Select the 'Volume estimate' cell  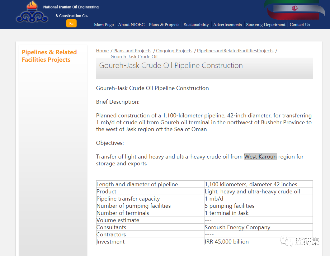(x=150, y=220)
